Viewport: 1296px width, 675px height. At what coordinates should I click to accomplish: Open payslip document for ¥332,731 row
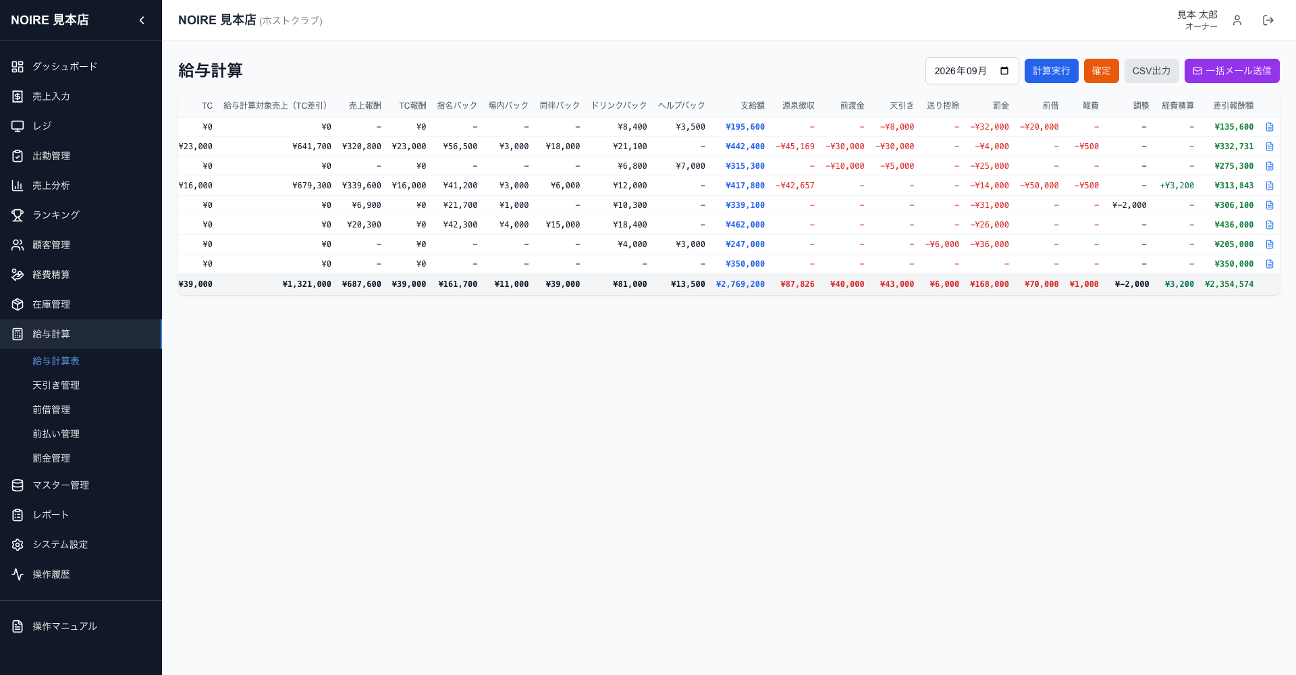pyautogui.click(x=1270, y=146)
